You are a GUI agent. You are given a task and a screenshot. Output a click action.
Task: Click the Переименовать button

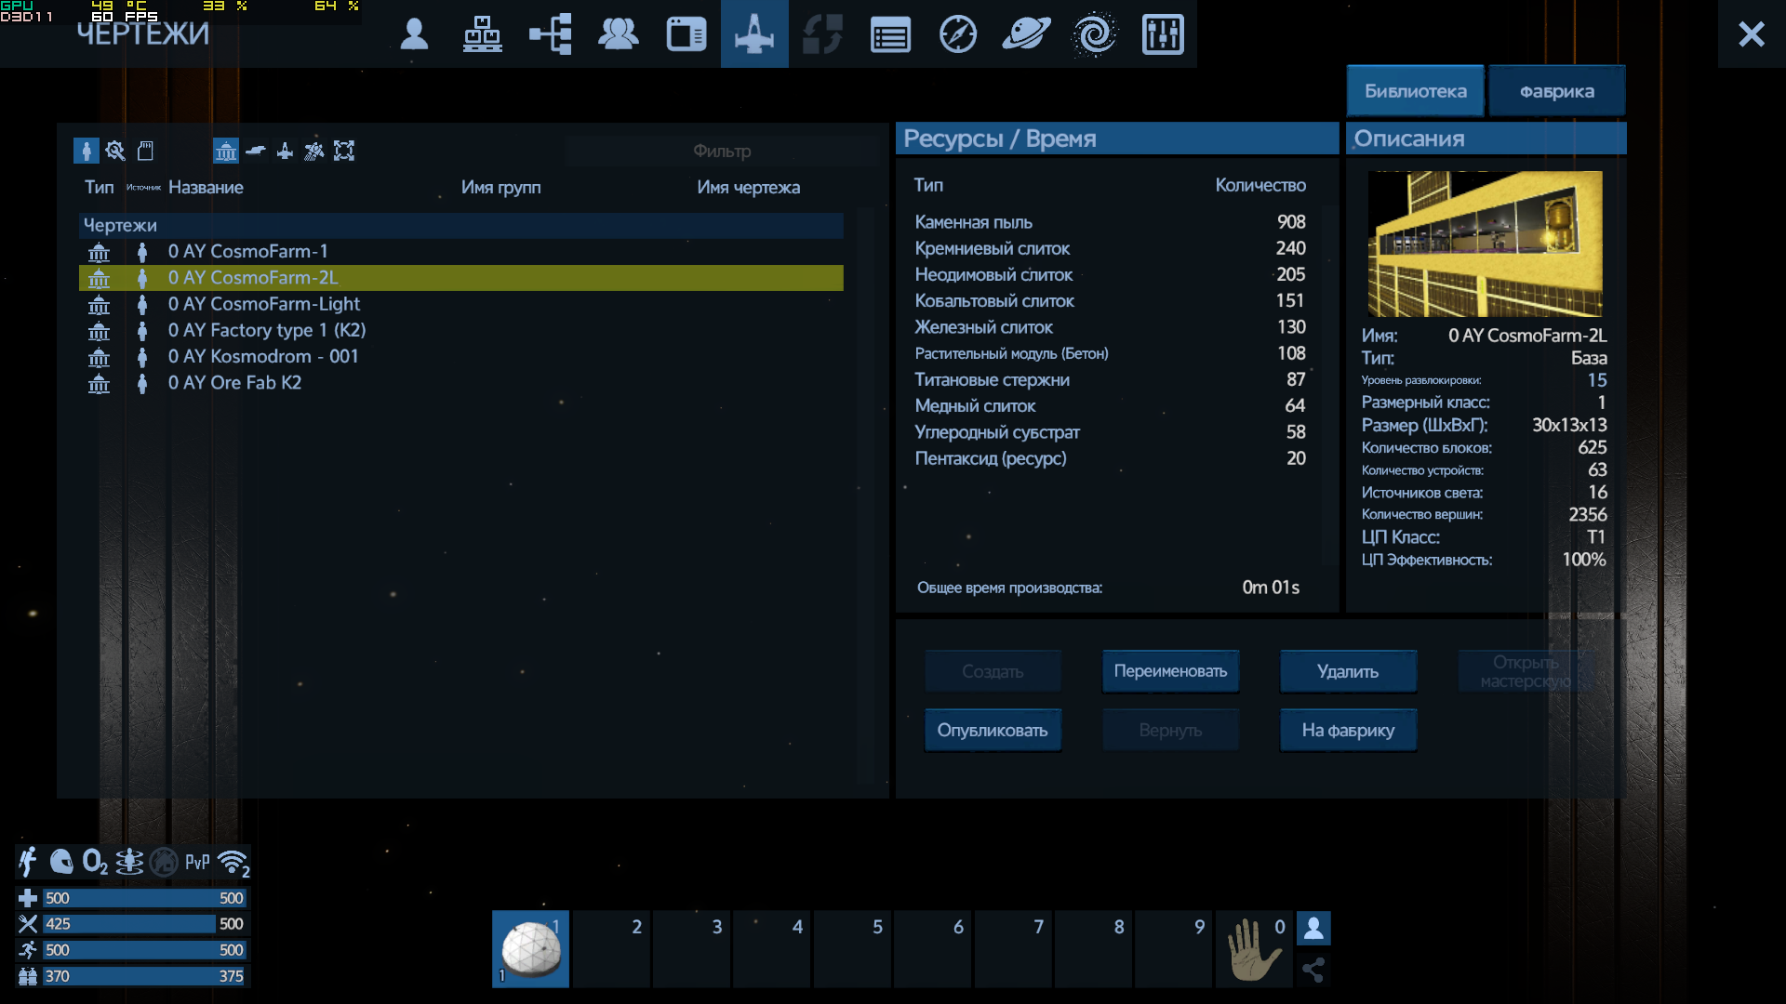click(x=1170, y=671)
